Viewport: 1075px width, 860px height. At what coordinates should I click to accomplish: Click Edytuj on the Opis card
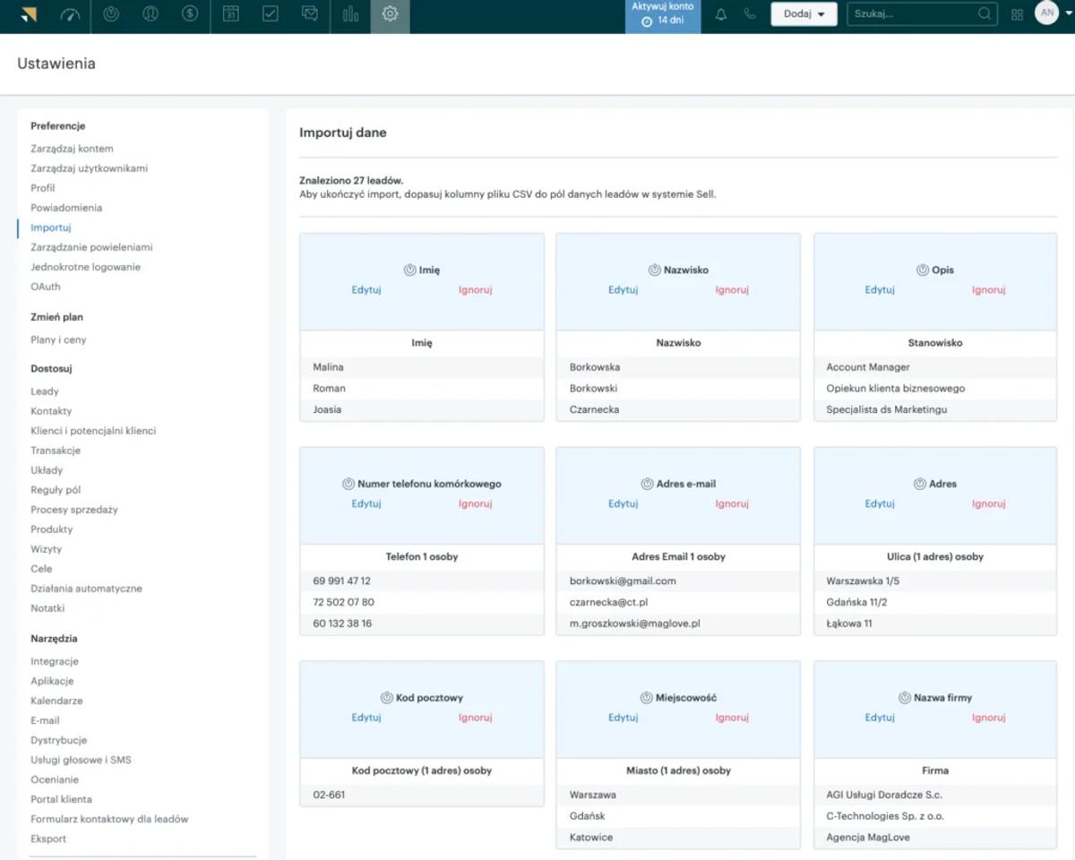click(880, 289)
